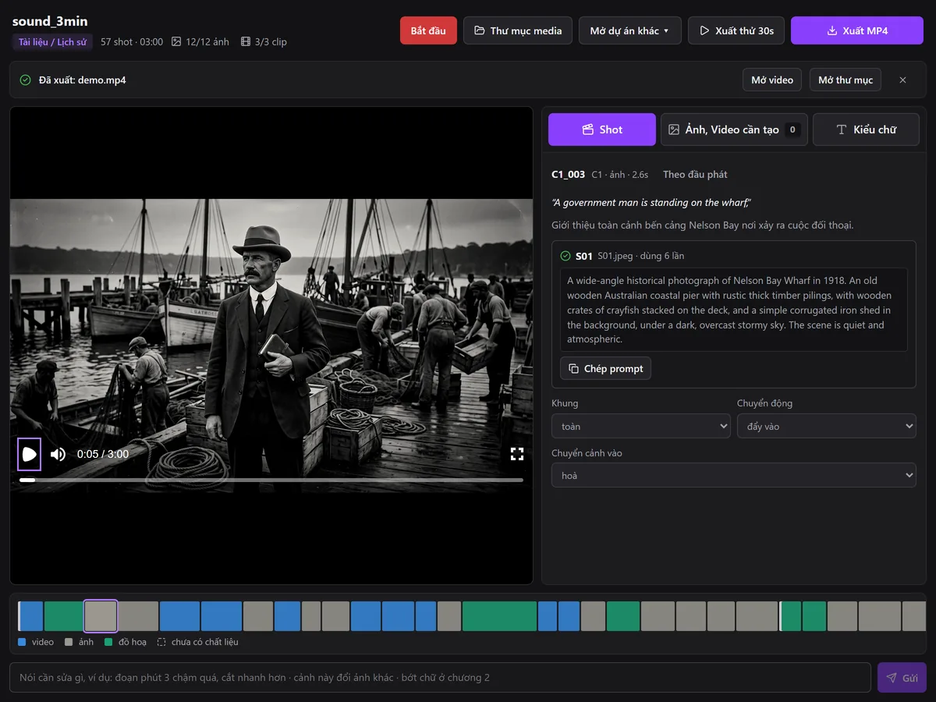Viewport: 936px width, 702px height.
Task: Copy the prompt using 'Chép prompt'
Action: pyautogui.click(x=605, y=368)
